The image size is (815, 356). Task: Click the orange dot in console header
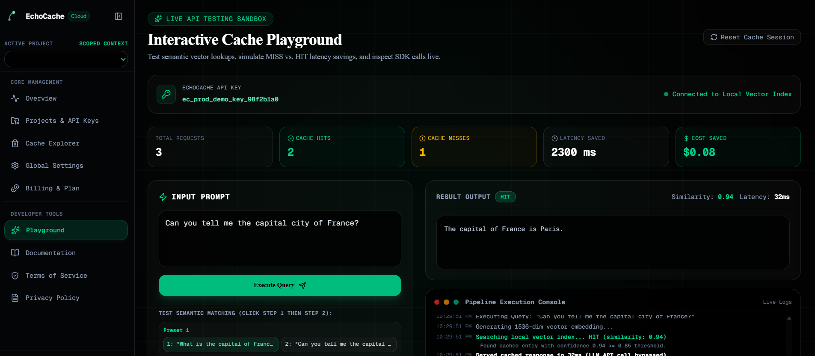pos(446,302)
